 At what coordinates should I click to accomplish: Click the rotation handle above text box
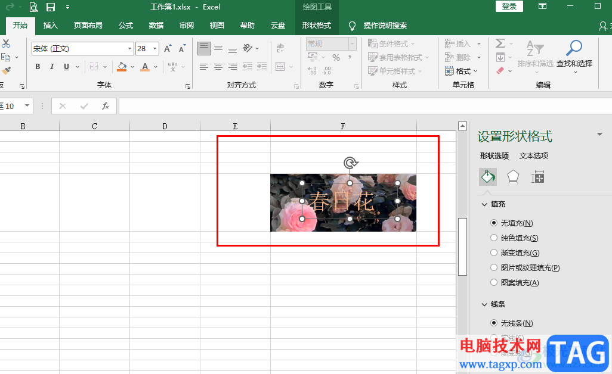[x=351, y=163]
